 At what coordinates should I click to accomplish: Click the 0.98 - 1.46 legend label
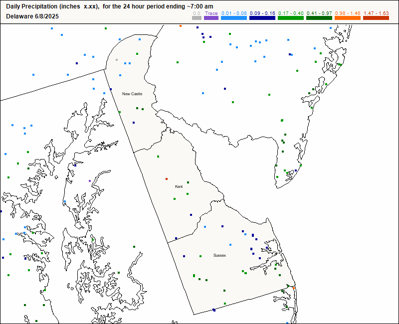point(348,13)
